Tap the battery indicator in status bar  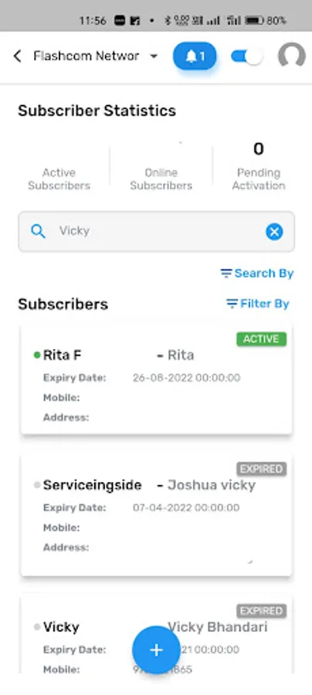click(x=254, y=20)
